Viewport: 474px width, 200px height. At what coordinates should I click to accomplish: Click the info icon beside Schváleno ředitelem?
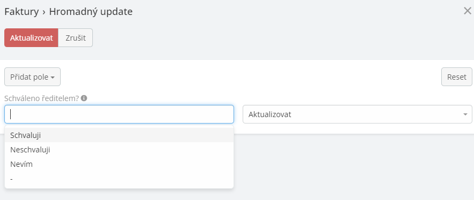click(x=84, y=98)
